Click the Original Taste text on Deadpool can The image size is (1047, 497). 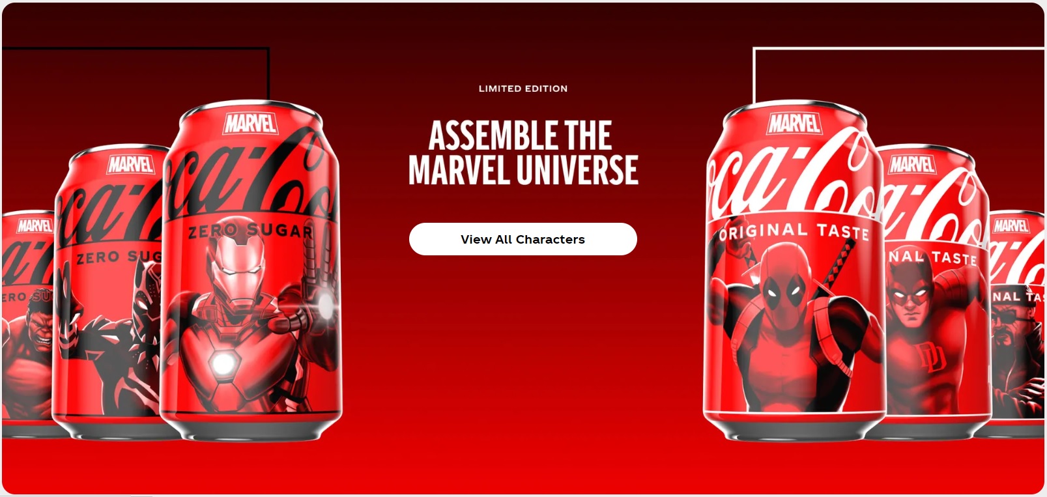point(794,231)
